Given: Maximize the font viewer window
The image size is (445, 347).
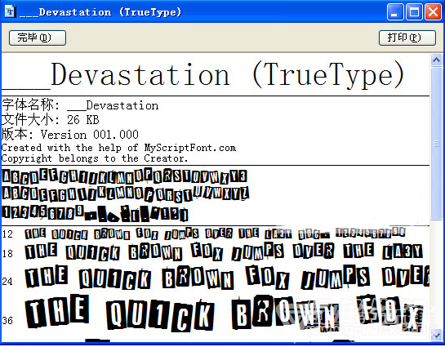Looking at the screenshot, I should [x=414, y=12].
